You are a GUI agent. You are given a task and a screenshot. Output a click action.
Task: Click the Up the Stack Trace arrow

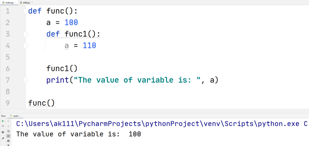(8, 121)
